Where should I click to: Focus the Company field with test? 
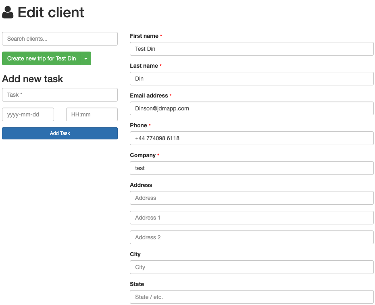252,168
